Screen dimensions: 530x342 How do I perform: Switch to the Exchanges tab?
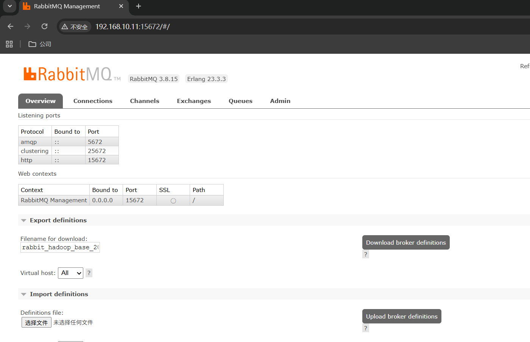[x=194, y=101]
